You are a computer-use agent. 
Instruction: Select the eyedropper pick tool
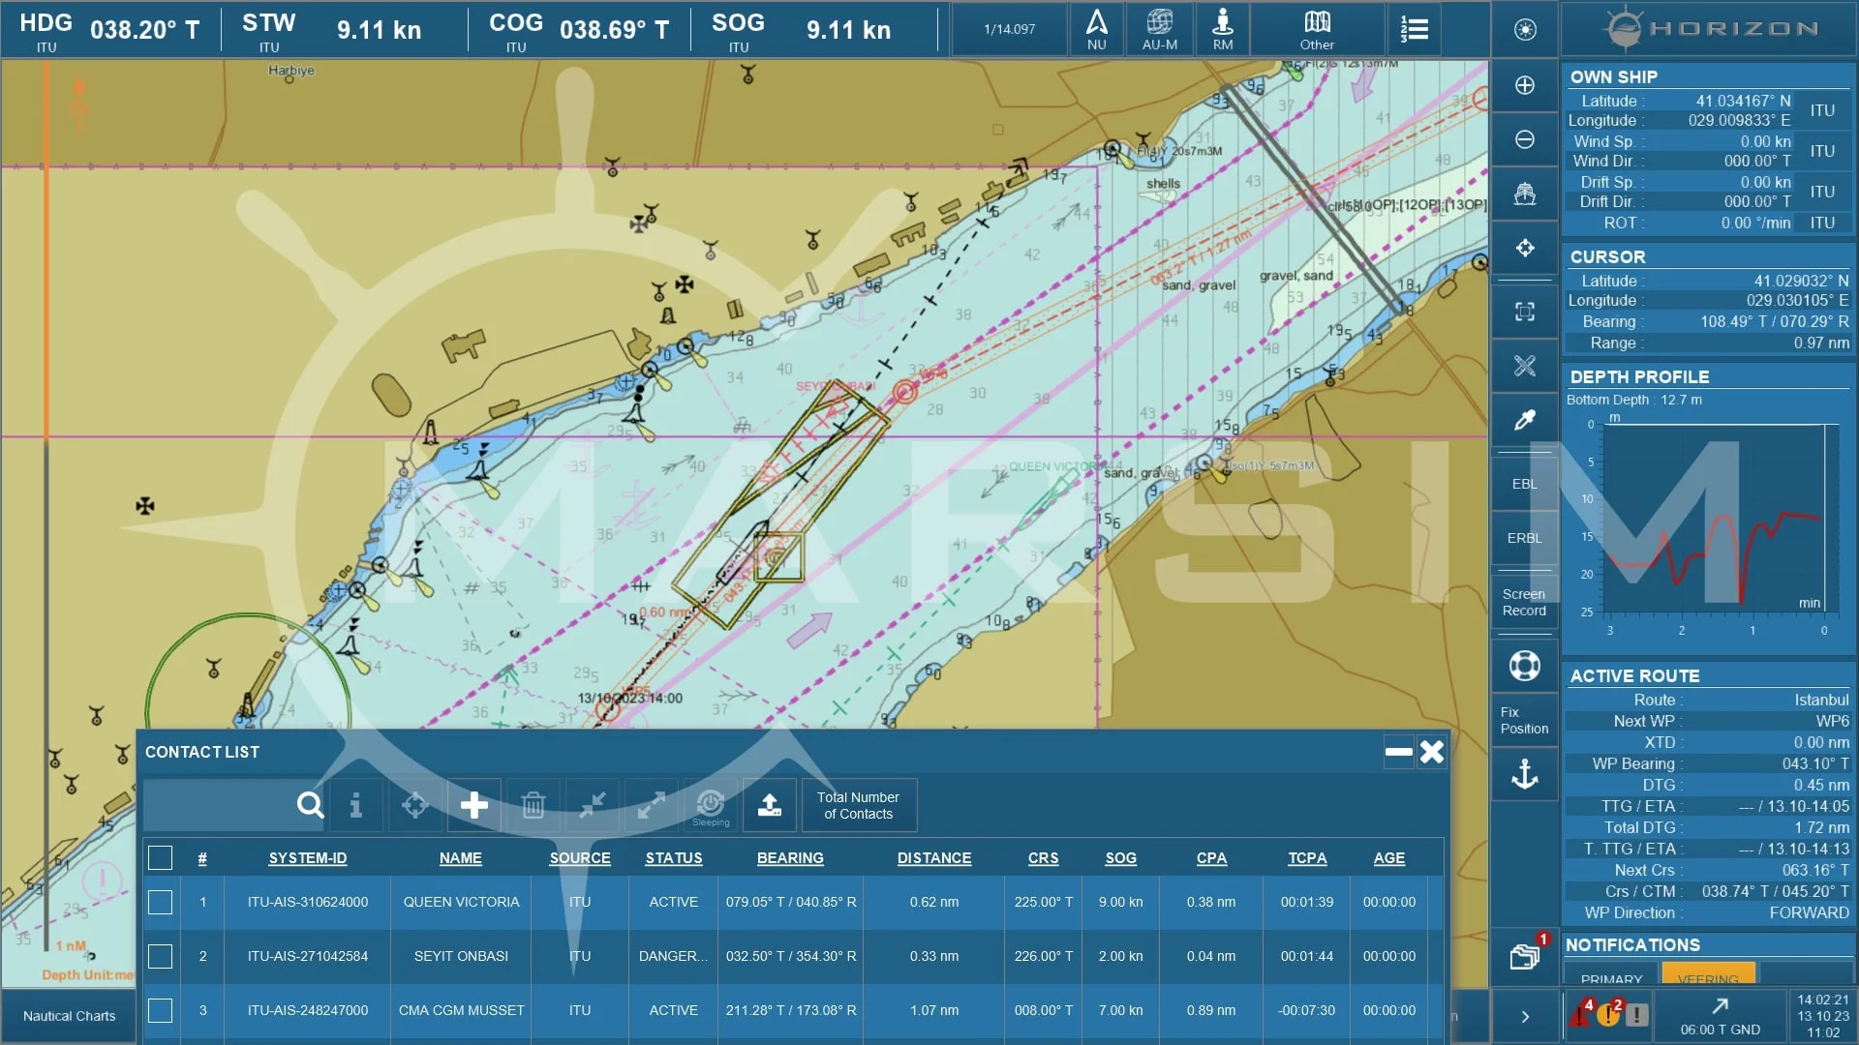click(1525, 419)
